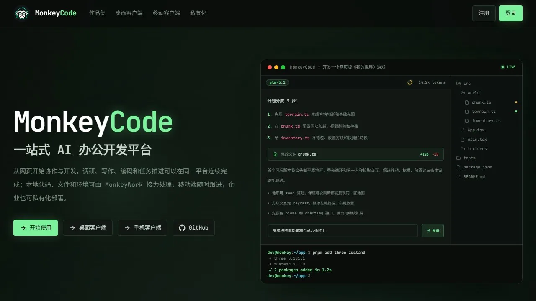Click the README.md file icon

459,177
